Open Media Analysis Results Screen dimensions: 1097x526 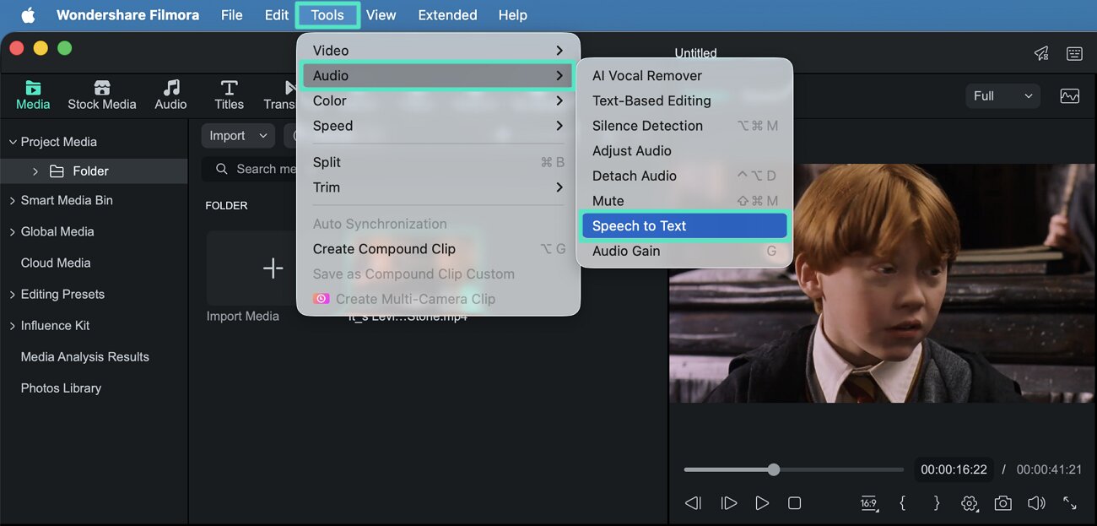[85, 356]
